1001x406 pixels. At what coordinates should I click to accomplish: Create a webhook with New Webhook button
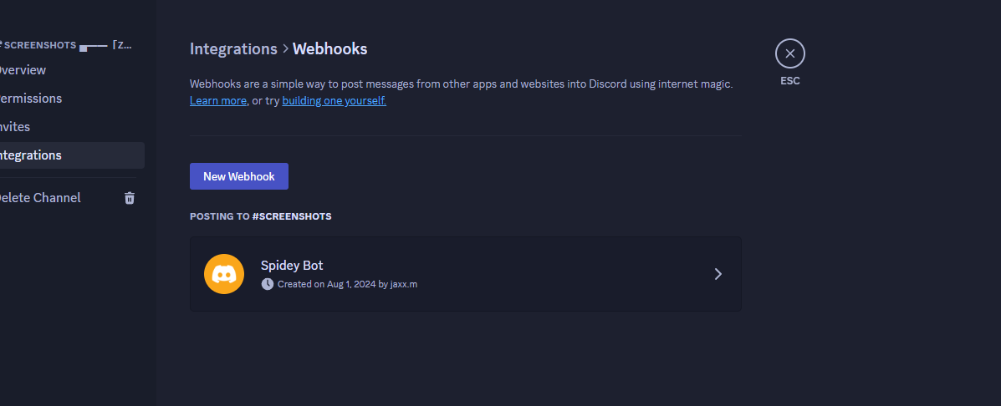point(239,176)
